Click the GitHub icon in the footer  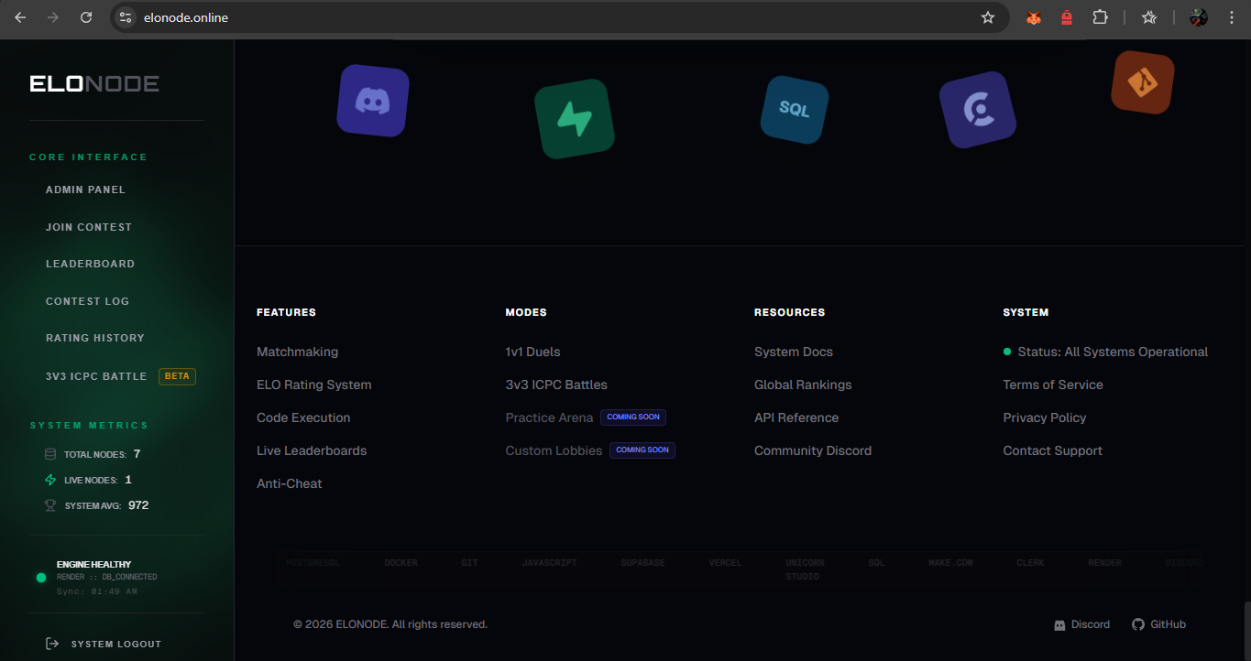click(x=1138, y=624)
